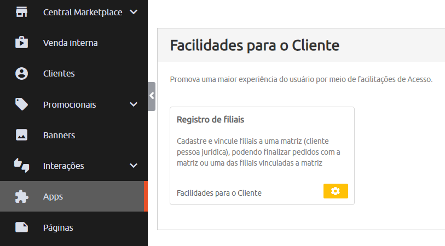445x246 pixels.
Task: Click the 'Facilidades para o Cliente' page heading
Action: [255, 45]
